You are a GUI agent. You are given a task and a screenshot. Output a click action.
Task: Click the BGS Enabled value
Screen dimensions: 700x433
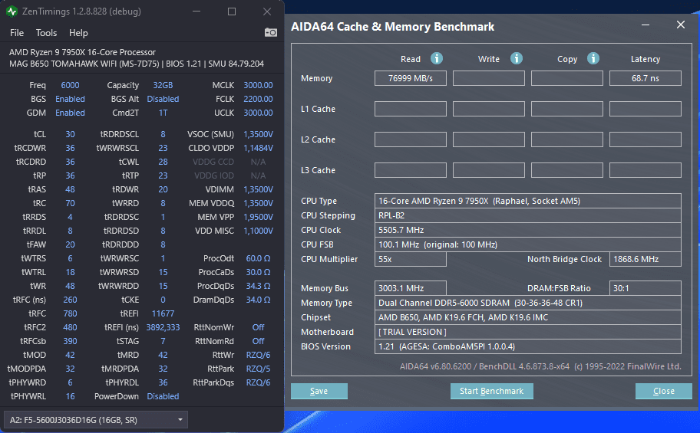pyautogui.click(x=70, y=99)
